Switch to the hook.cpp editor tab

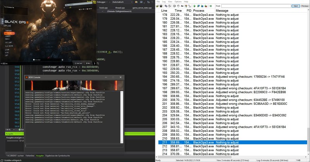103,8
